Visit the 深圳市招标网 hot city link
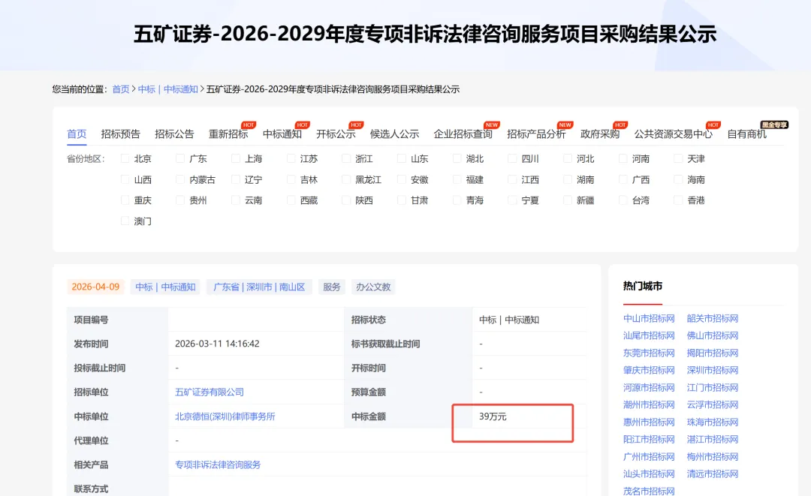811x496 pixels. pos(712,370)
